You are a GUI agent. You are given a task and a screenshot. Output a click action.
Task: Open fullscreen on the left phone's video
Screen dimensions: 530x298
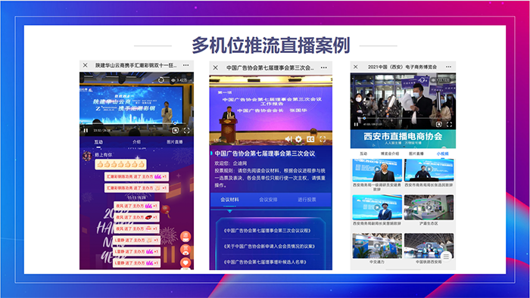pos(186,130)
